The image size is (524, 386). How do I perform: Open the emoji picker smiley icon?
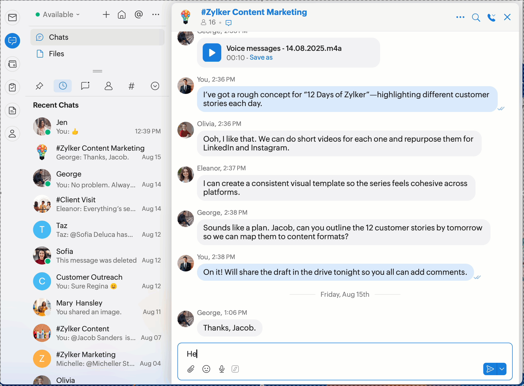point(206,369)
